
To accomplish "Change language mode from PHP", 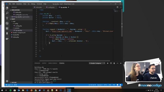I will coord(114,85).
